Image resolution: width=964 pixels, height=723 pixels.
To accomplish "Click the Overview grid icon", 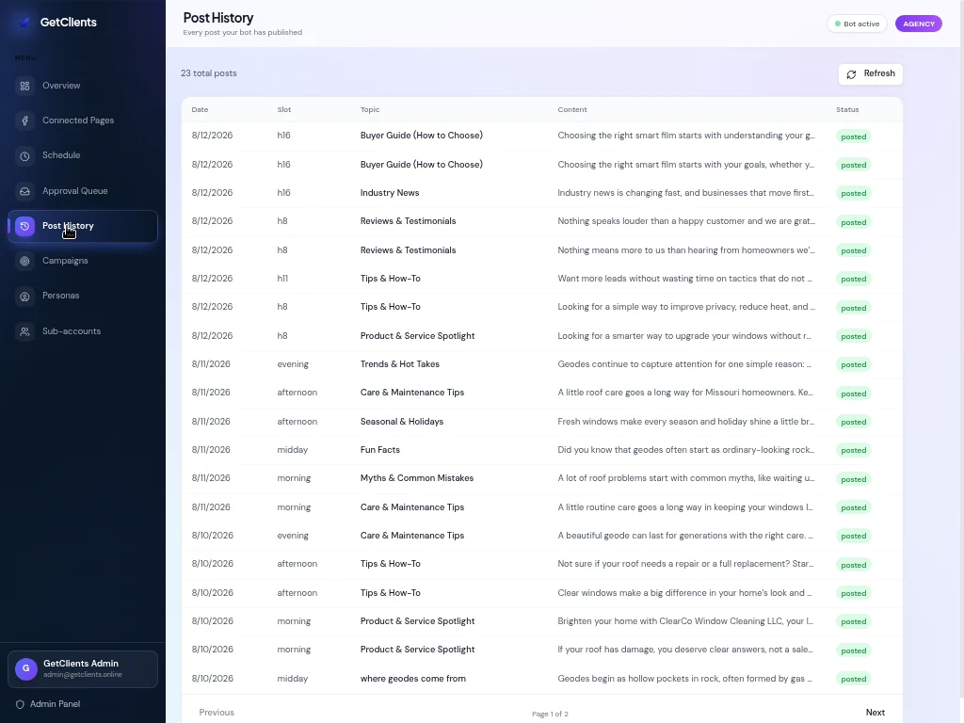I will (x=24, y=86).
